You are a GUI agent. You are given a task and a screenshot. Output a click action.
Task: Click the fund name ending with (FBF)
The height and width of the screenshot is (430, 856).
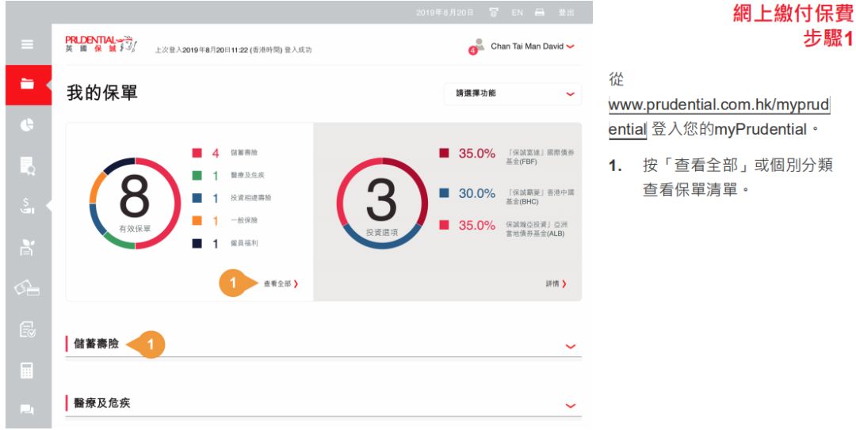[540, 157]
